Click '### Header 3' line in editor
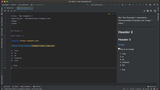Image resolution: width=160 pixels, height=90 pixels. click(x=17, y=36)
